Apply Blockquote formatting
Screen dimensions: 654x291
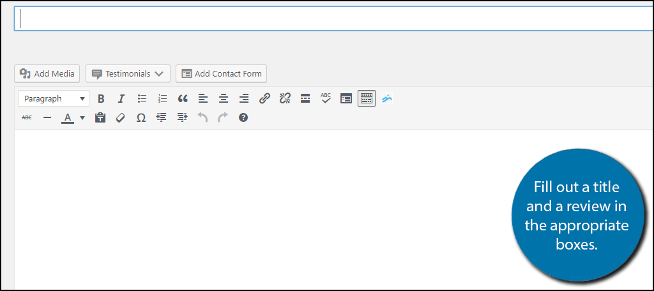click(x=183, y=99)
